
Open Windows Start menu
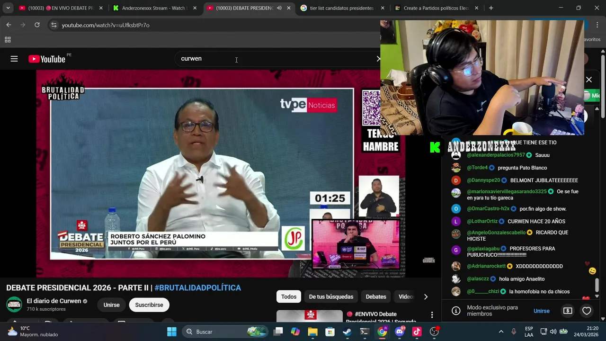coord(171,332)
